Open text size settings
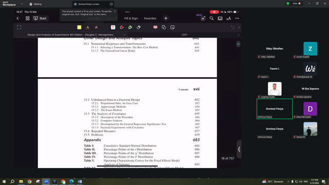The width and height of the screenshot is (329, 185). coord(228,18)
